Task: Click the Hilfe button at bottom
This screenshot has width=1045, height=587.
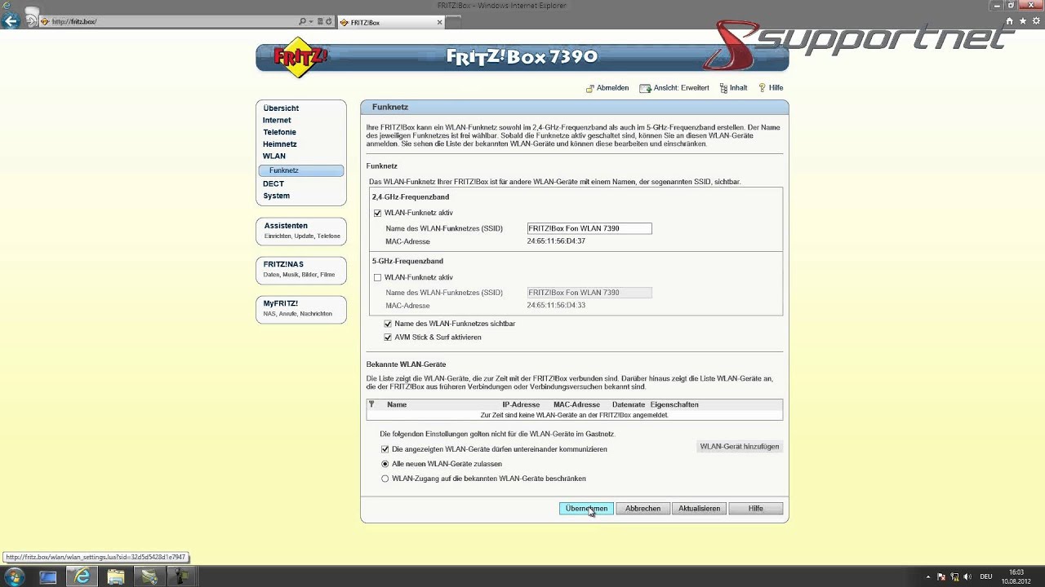Action: (x=756, y=509)
